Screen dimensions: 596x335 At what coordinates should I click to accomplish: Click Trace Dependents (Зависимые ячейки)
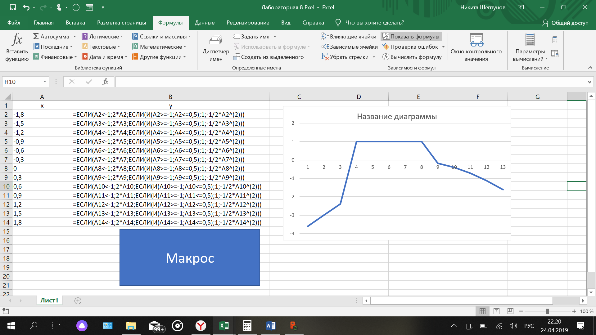(x=350, y=47)
